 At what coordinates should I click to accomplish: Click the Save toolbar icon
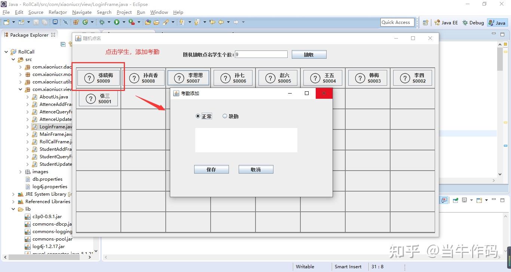(36, 22)
